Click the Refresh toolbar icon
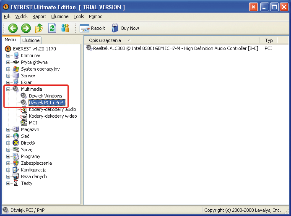Screen dimensions: 291x216 coord(52,28)
